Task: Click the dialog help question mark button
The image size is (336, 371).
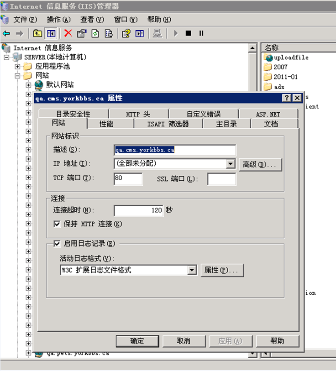Action: 287,98
